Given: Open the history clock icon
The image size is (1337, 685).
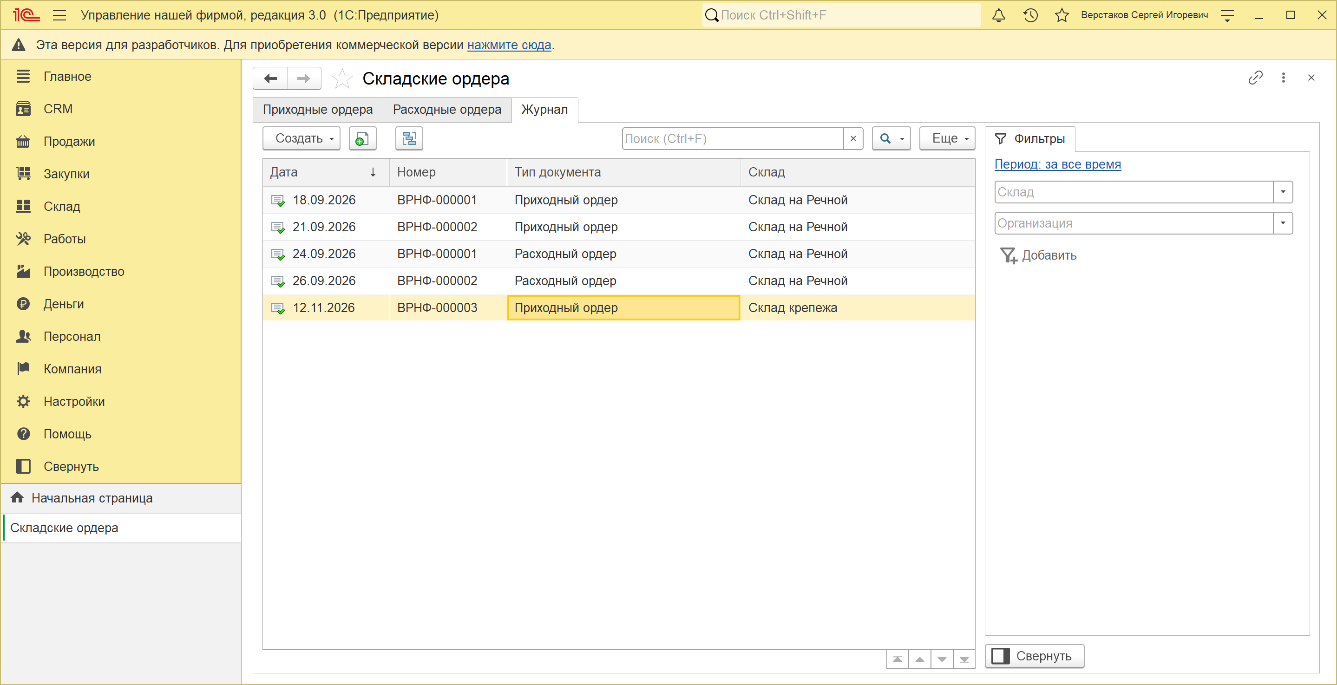Looking at the screenshot, I should tap(1030, 15).
